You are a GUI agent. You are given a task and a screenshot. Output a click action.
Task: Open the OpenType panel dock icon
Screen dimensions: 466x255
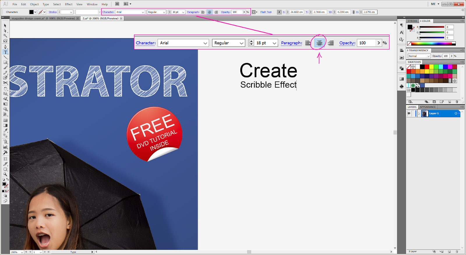coord(402,39)
